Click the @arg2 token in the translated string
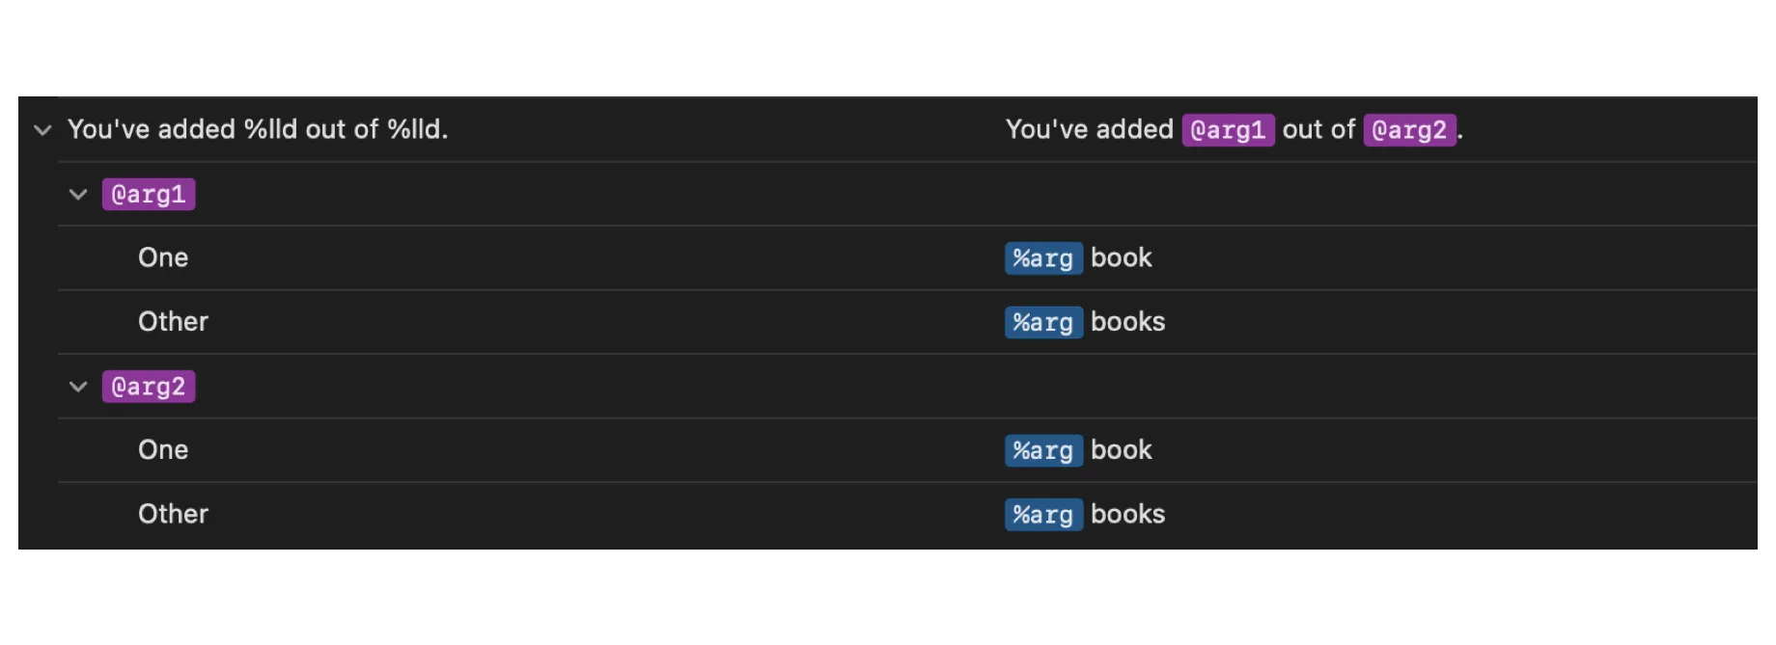Viewport: 1776px width, 645px height. 1409,130
